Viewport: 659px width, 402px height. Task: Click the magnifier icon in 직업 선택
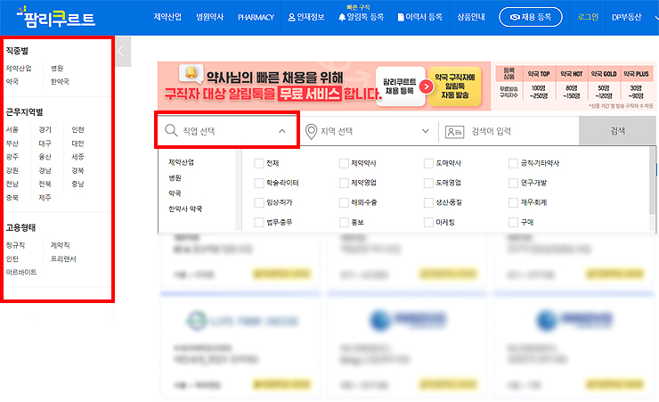(171, 130)
